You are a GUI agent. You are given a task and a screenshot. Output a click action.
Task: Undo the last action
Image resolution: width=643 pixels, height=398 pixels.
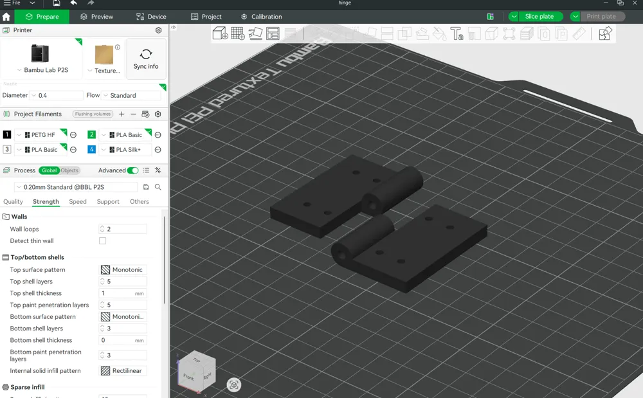coord(74,3)
